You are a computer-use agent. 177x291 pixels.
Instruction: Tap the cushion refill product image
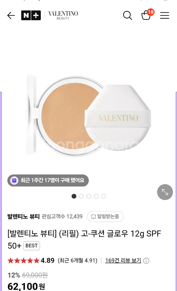[88, 116]
